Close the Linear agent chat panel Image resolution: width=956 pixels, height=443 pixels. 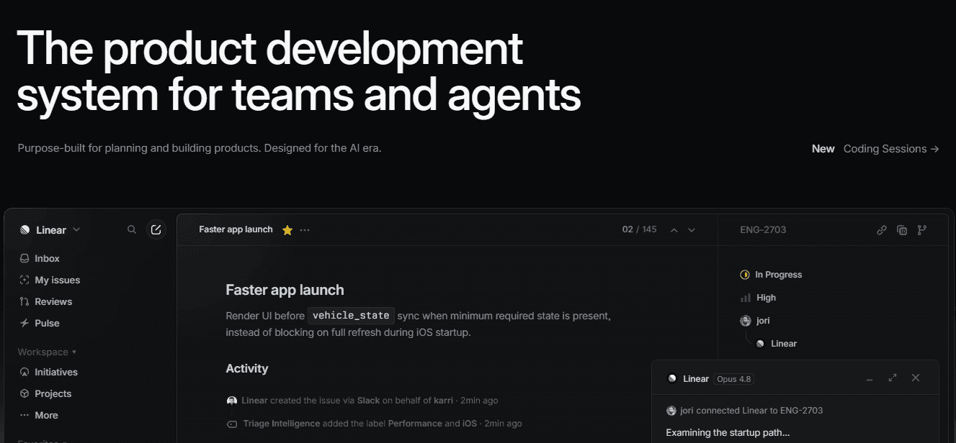pyautogui.click(x=916, y=378)
